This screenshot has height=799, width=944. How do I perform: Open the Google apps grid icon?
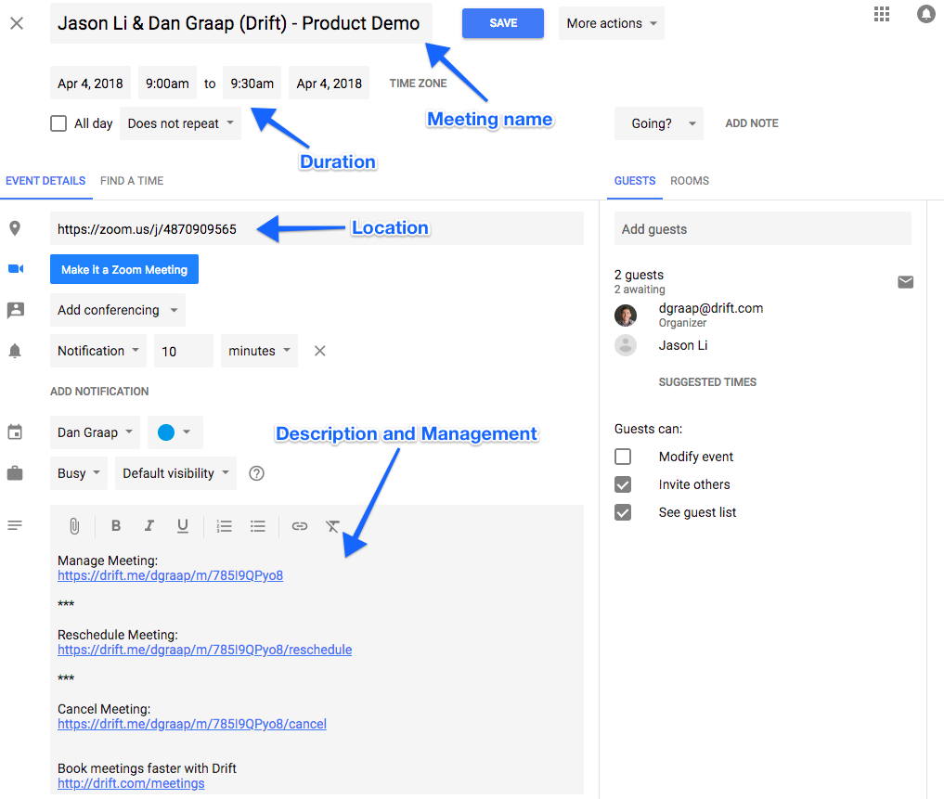pyautogui.click(x=882, y=14)
